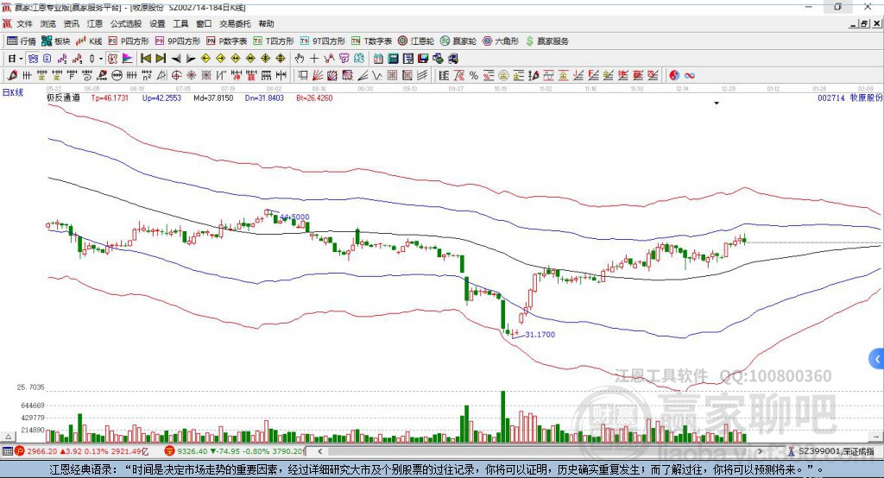Click the SZ399001 深证成指 status entry

[833, 451]
